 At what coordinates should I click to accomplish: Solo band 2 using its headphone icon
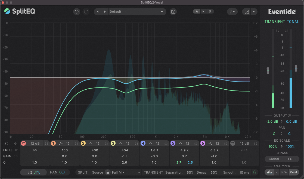106,143
